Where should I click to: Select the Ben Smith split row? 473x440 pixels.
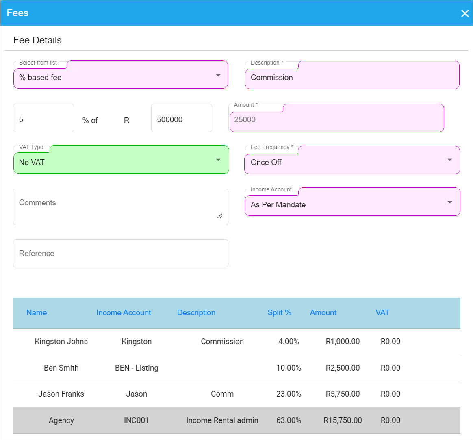point(61,368)
